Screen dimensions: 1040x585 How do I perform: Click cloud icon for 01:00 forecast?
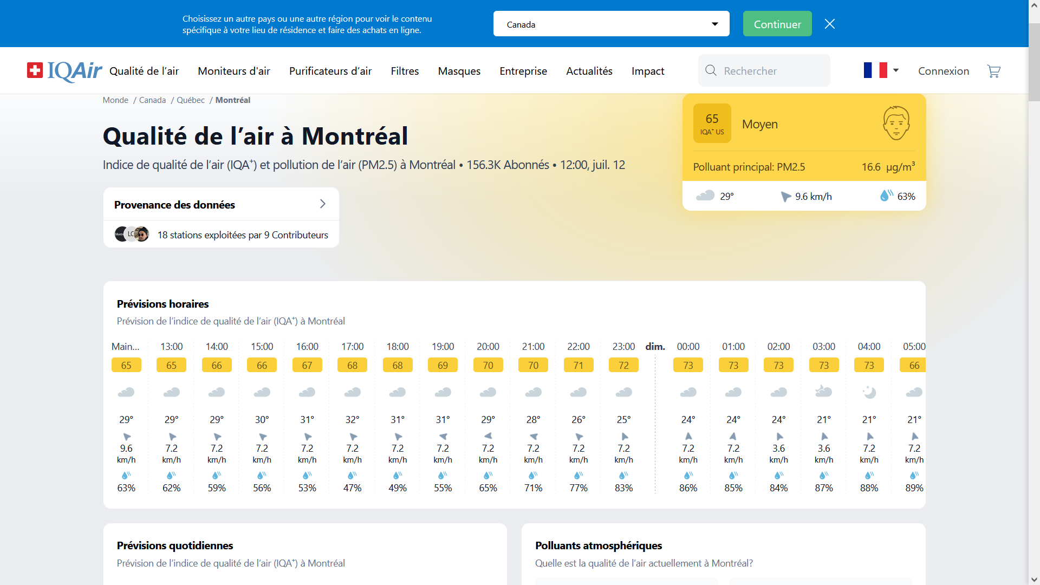[x=733, y=392]
